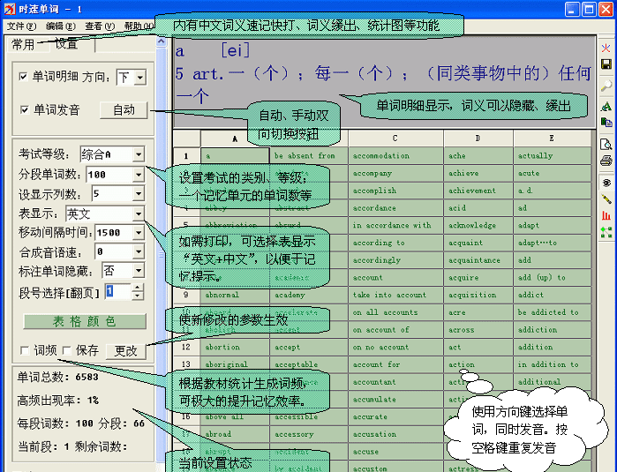The image size is (617, 472).
Task: Click the cell 'acceptable'
Action: point(309,364)
